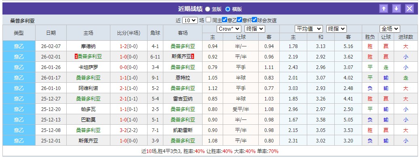
Task: Open the 终指 dropdown beside 平均值
Action: [336, 29]
